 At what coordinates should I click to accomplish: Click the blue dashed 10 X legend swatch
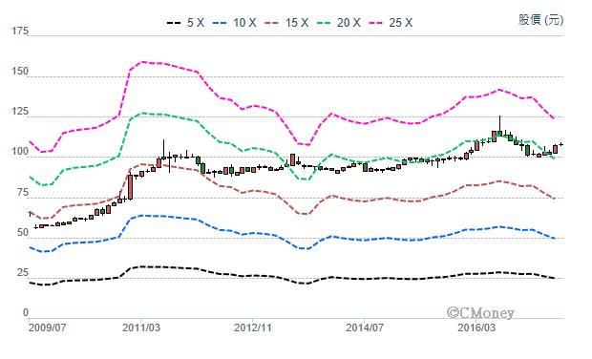coord(221,23)
